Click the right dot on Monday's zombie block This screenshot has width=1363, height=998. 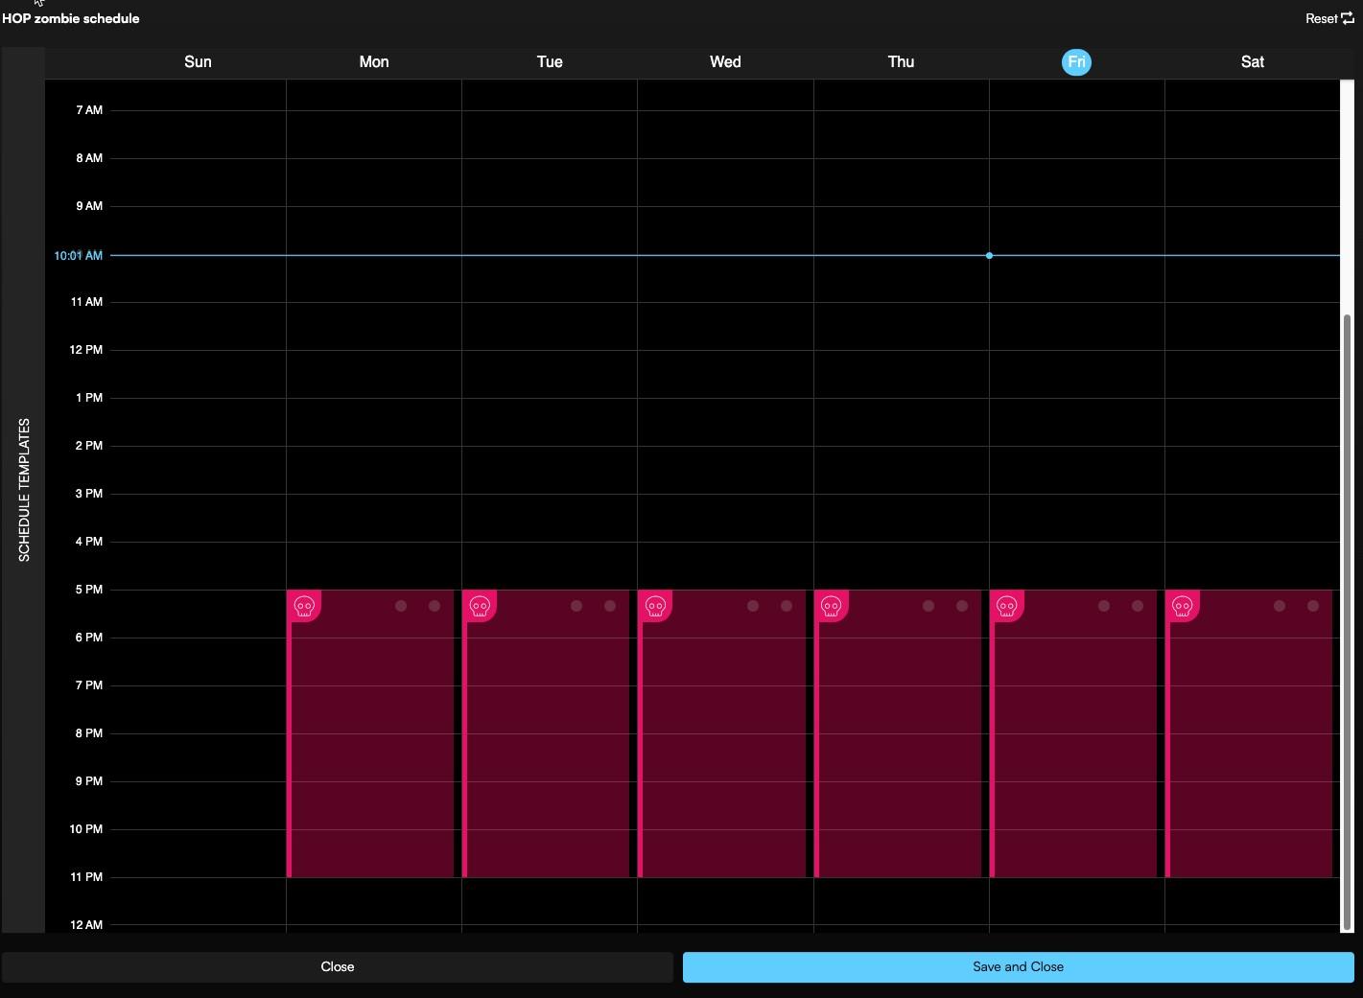435,606
